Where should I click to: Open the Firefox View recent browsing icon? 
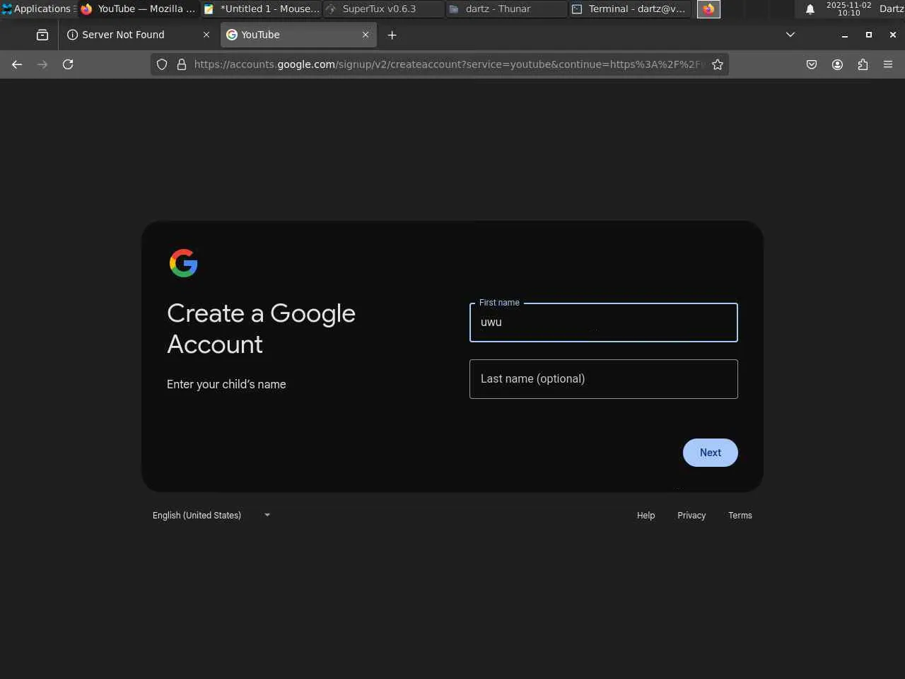42,35
